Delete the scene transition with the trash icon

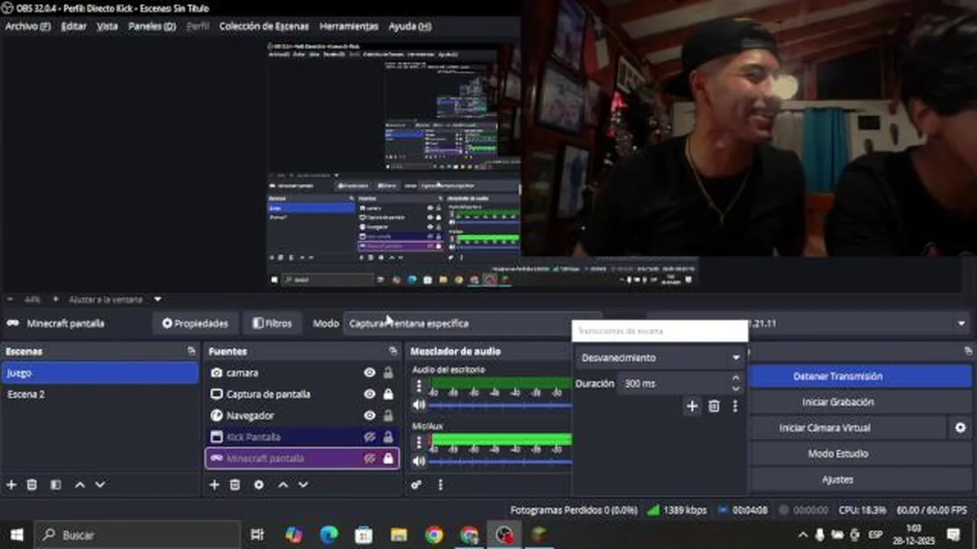pyautogui.click(x=714, y=406)
